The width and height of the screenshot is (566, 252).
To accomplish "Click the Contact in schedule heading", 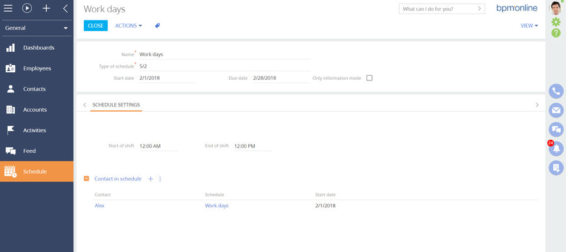I will (118, 179).
